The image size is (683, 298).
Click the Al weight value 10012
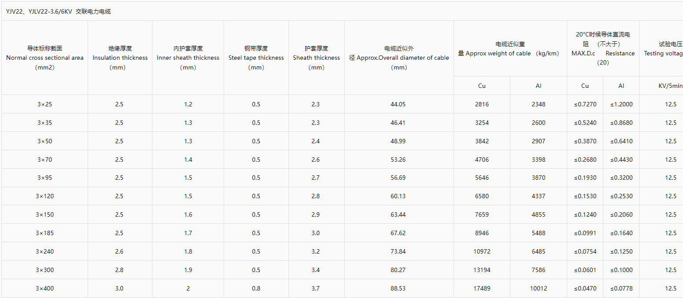tap(538, 288)
